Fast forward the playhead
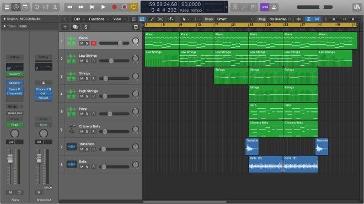Viewport: 364px width, 204px height. (81, 7)
